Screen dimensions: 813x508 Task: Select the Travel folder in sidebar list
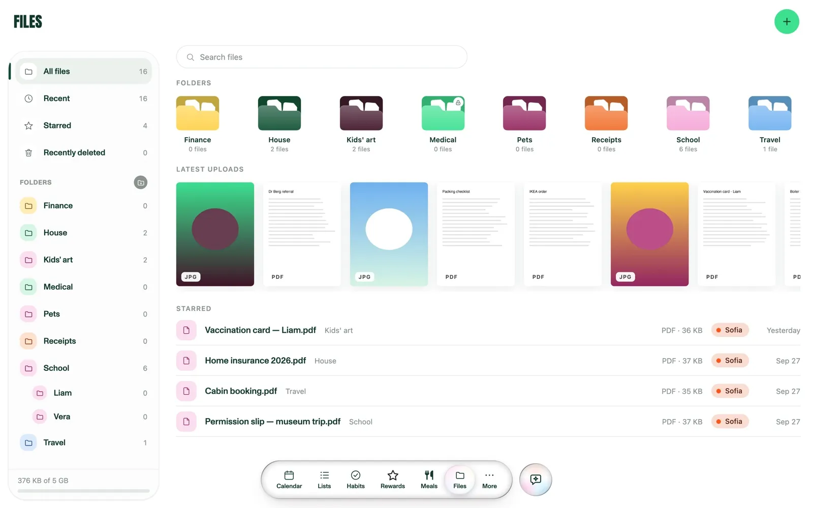[x=84, y=442]
